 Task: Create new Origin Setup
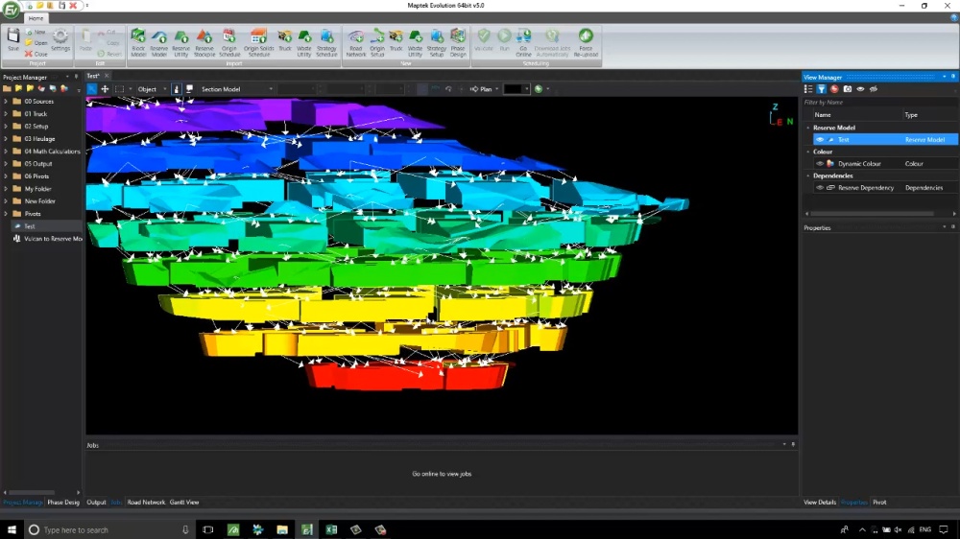(377, 42)
